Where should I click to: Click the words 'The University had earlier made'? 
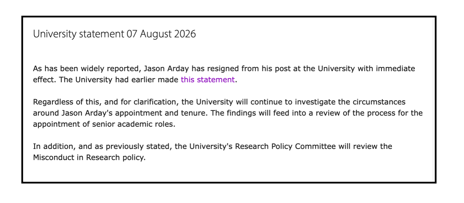coord(118,80)
